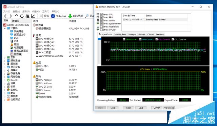Select 软件 software tree item
217x126 pixels.
click(x=13, y=87)
